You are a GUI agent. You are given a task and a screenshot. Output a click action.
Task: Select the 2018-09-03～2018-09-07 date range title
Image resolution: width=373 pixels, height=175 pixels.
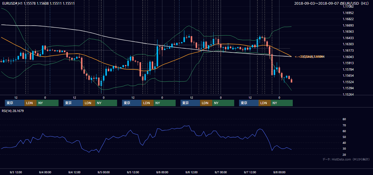click(x=332, y=3)
